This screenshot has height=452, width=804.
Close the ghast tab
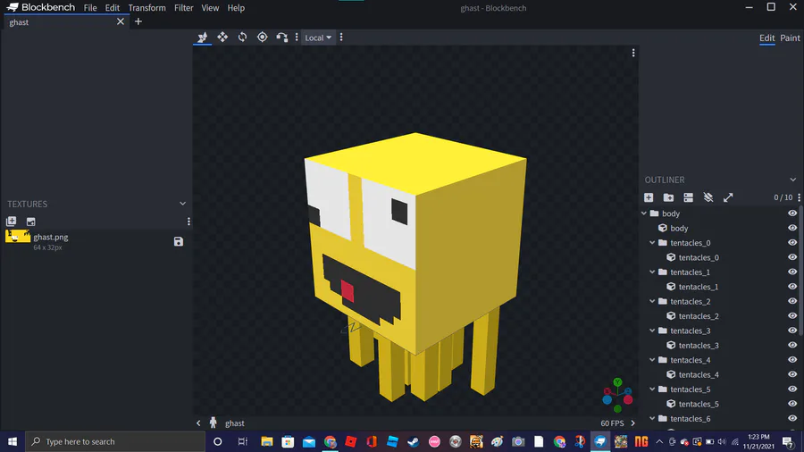coord(120,21)
